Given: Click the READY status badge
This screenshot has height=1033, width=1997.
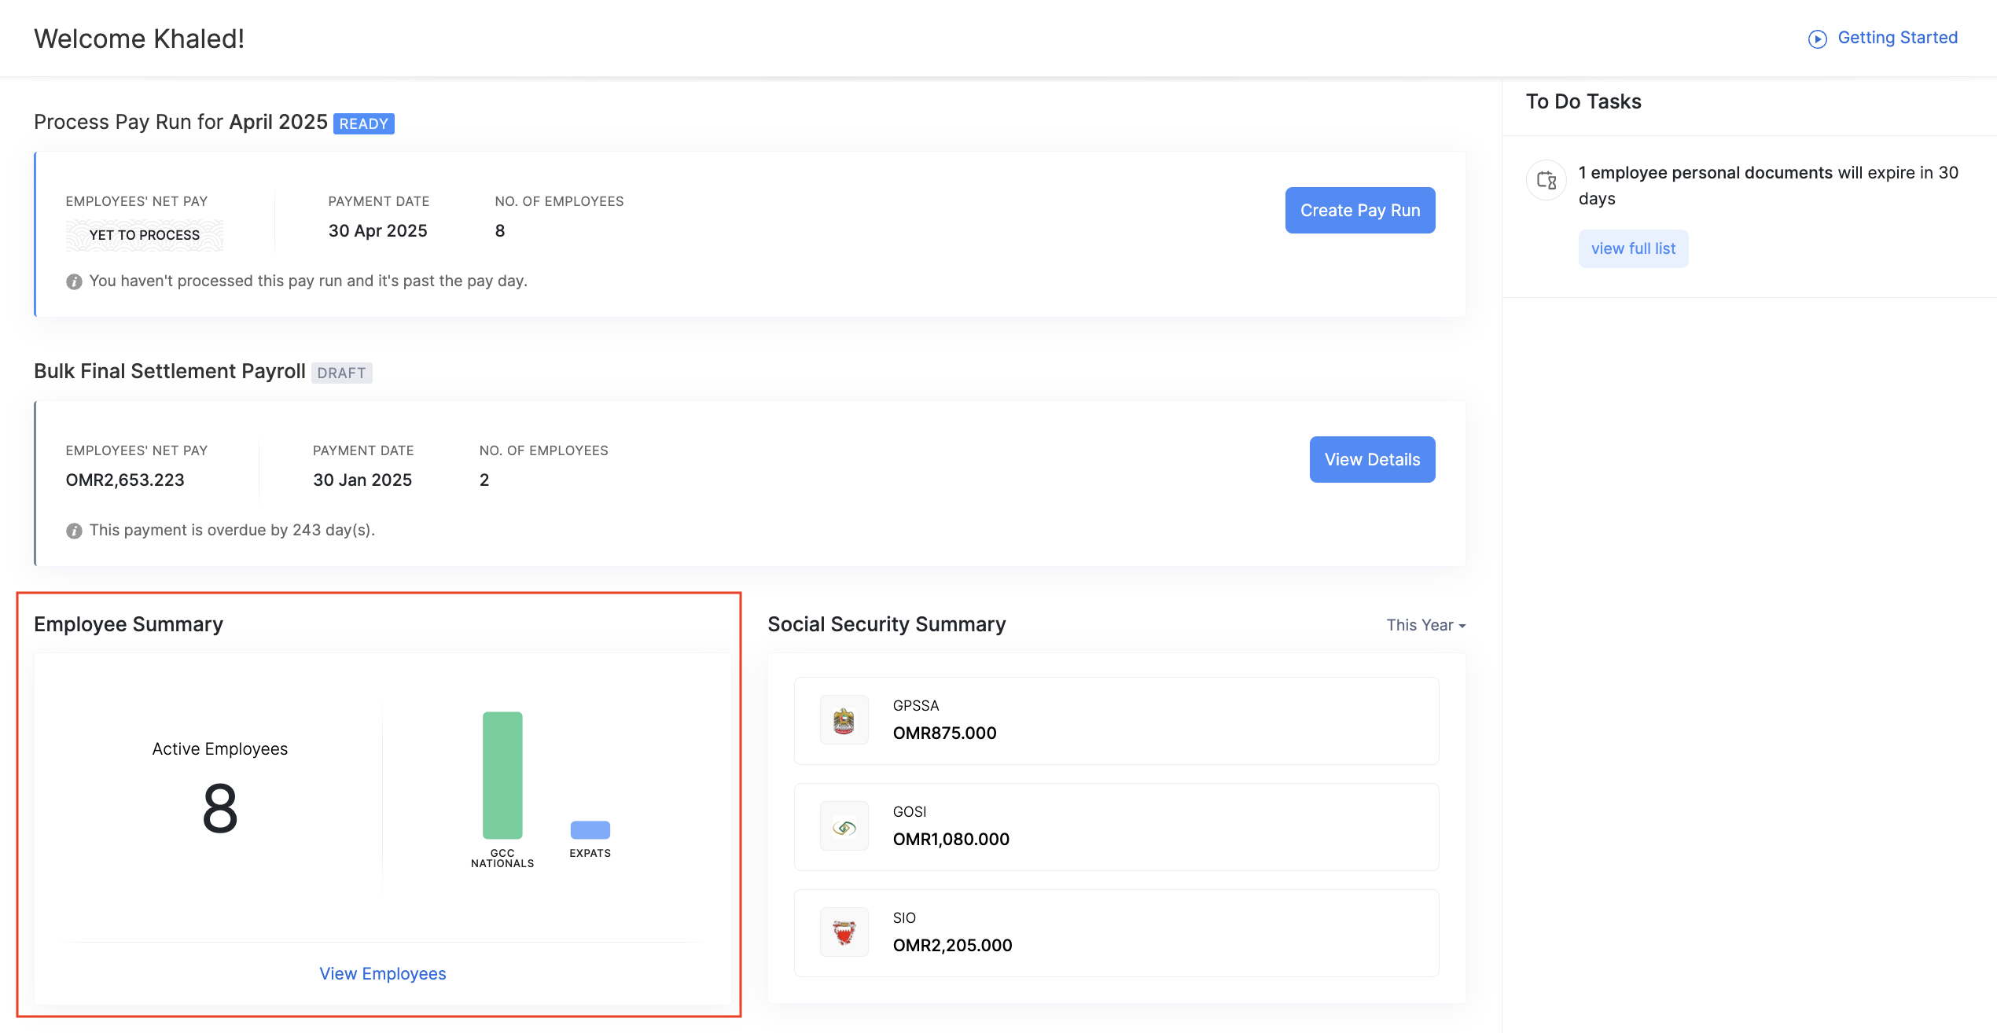Looking at the screenshot, I should pos(363,123).
